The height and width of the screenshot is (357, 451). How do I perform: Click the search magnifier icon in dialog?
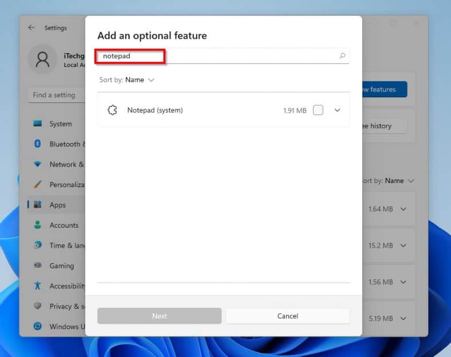tap(342, 55)
